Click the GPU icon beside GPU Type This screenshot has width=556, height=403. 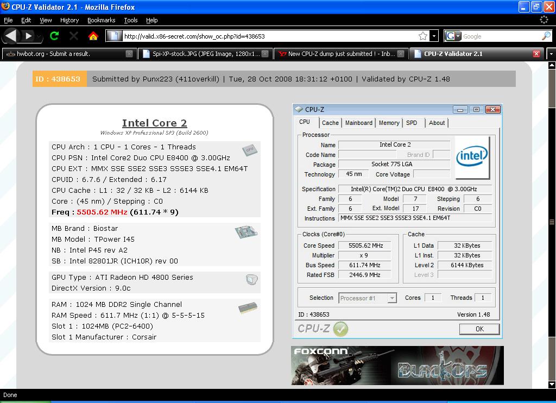point(252,280)
